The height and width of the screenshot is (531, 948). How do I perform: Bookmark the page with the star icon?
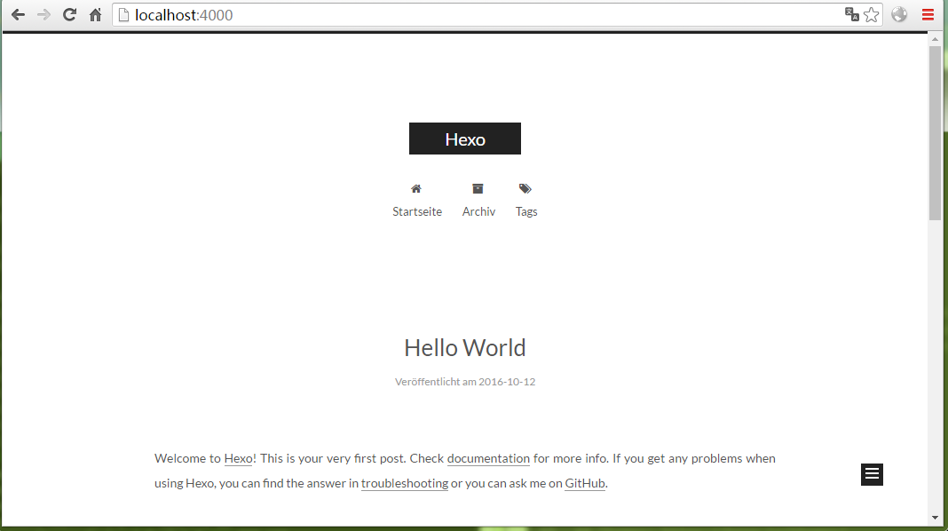tap(871, 14)
